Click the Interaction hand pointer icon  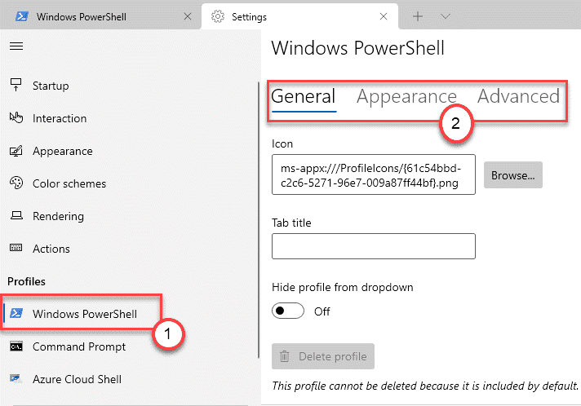click(x=16, y=117)
